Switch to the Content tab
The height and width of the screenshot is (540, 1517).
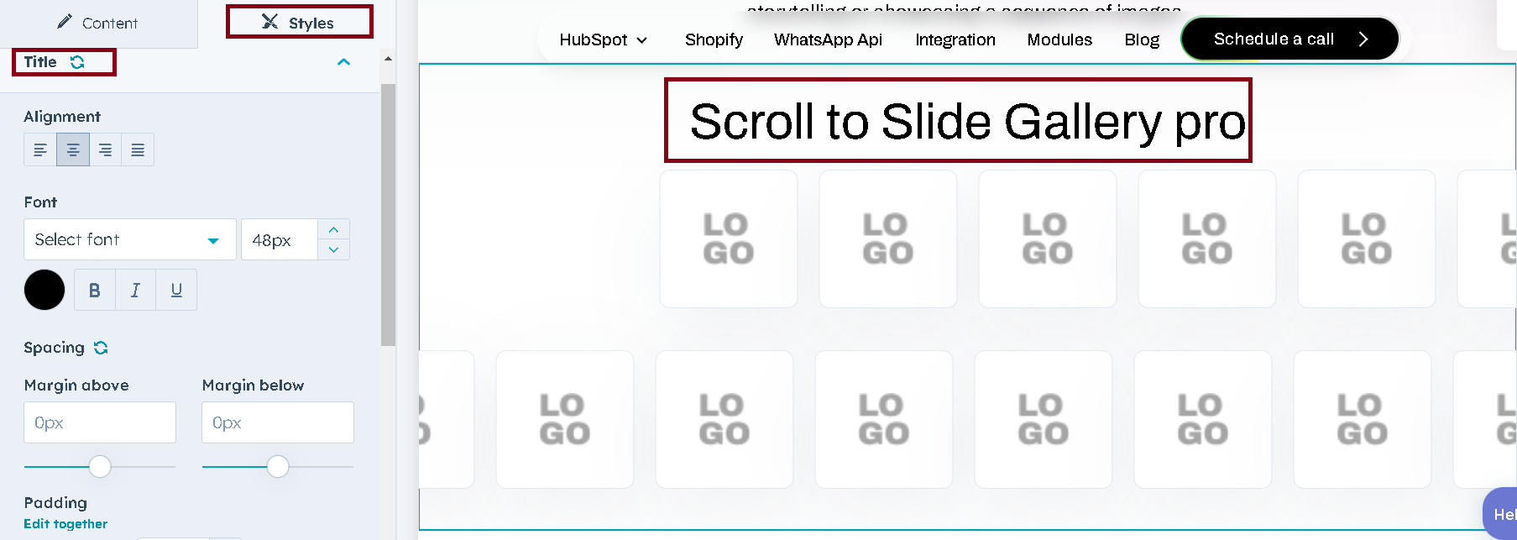pos(98,24)
